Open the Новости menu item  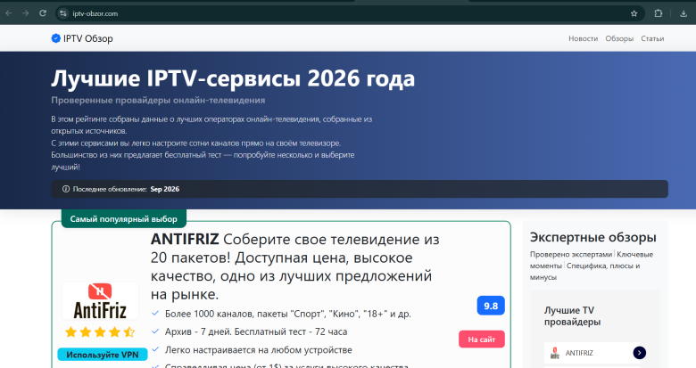pos(583,38)
